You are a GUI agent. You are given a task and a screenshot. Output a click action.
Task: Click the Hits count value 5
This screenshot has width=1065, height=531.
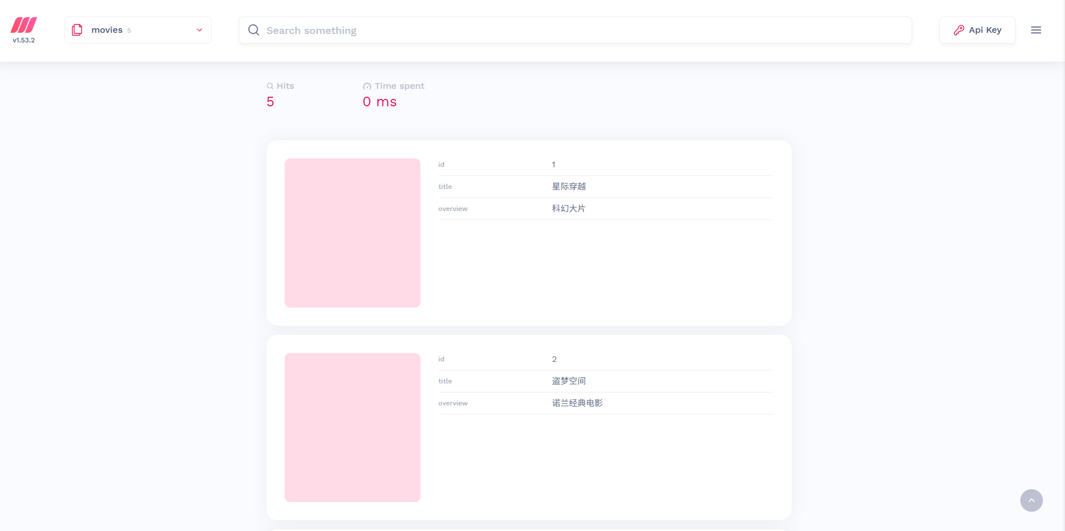[270, 102]
